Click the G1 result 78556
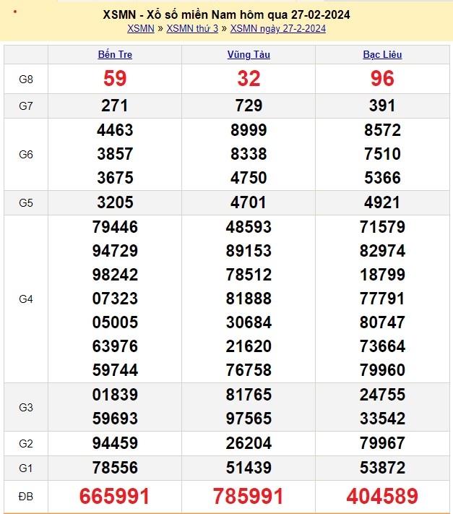 click(115, 467)
